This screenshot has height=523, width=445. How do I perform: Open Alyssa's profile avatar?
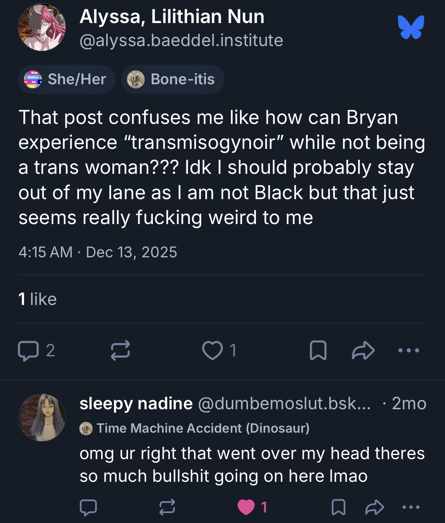click(x=42, y=28)
